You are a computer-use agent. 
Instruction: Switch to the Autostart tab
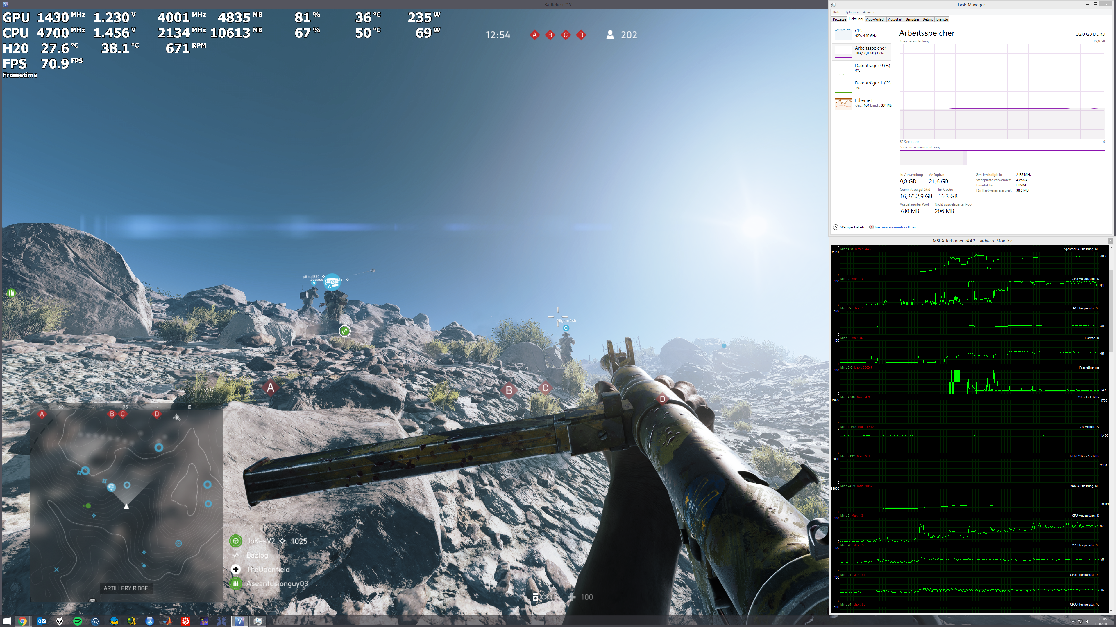(x=895, y=19)
